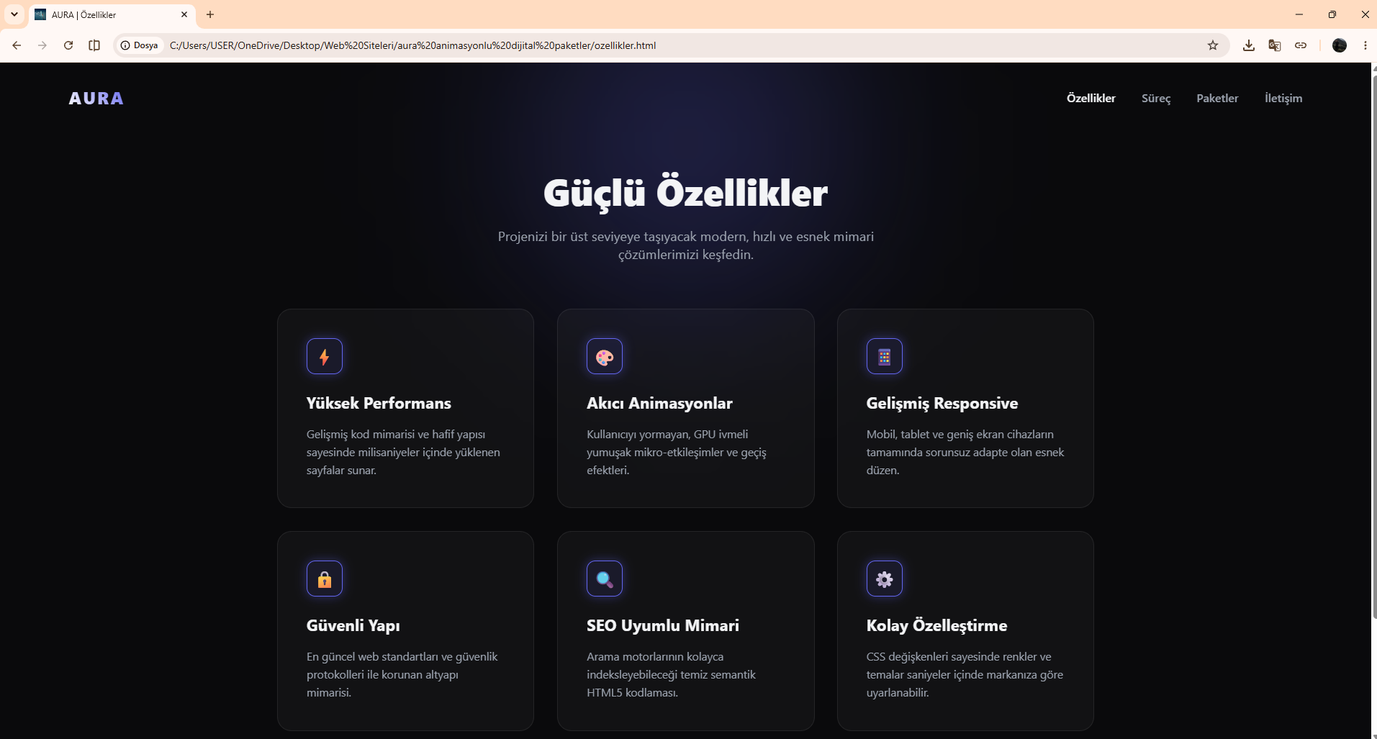The image size is (1377, 739).
Task: Click the description starting 'CSS değişkenleri sayesinde'
Action: tap(965, 674)
